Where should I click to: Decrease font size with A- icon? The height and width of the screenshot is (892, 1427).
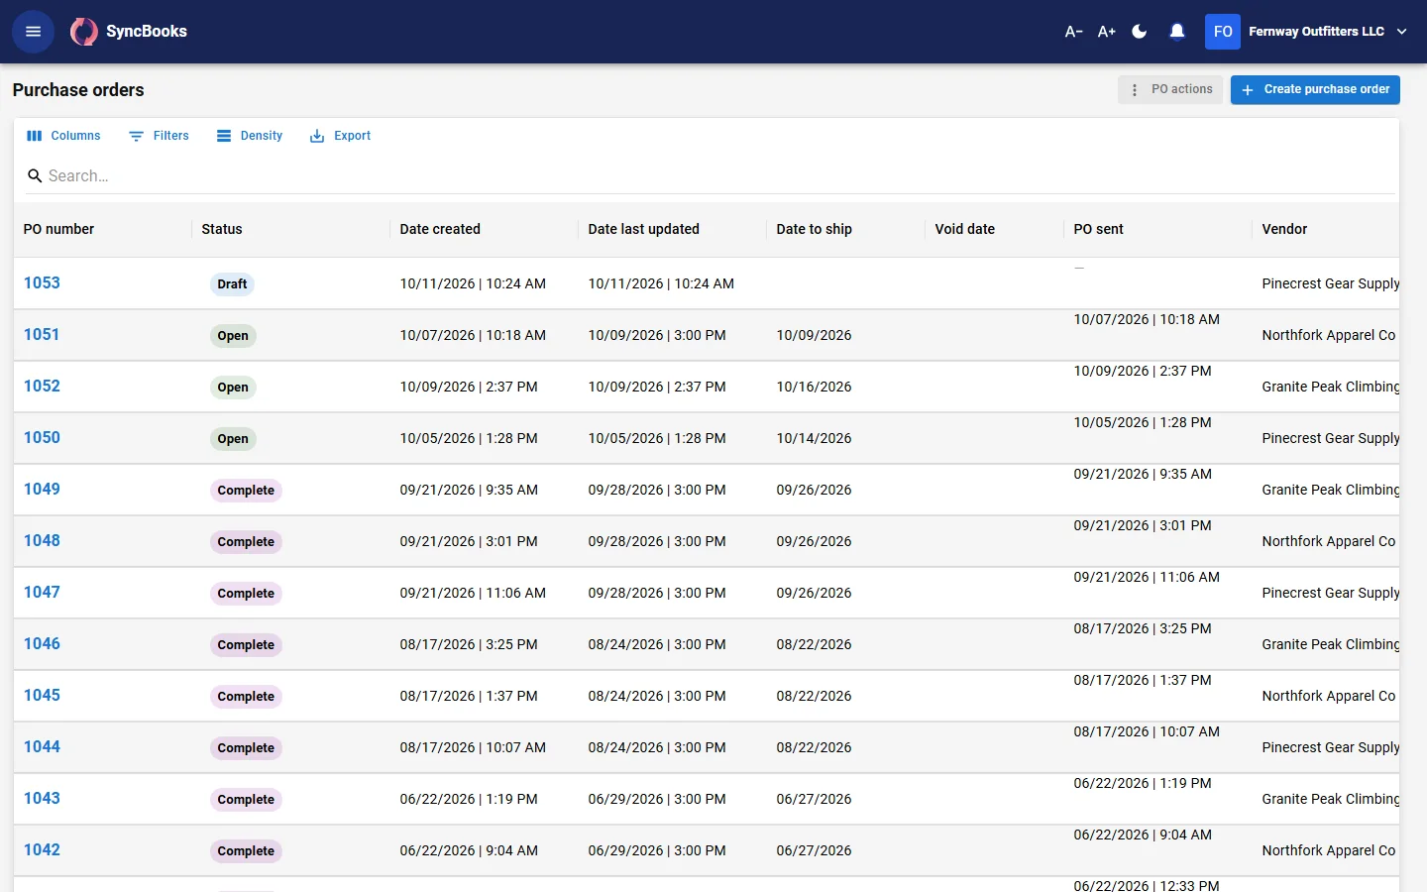point(1073,32)
